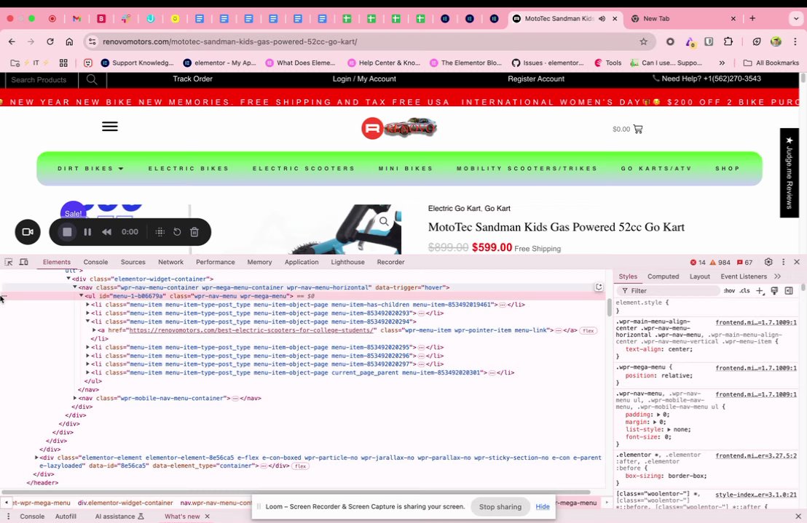
Task: Open DevTools three-dot customize menu
Action: [x=783, y=262]
